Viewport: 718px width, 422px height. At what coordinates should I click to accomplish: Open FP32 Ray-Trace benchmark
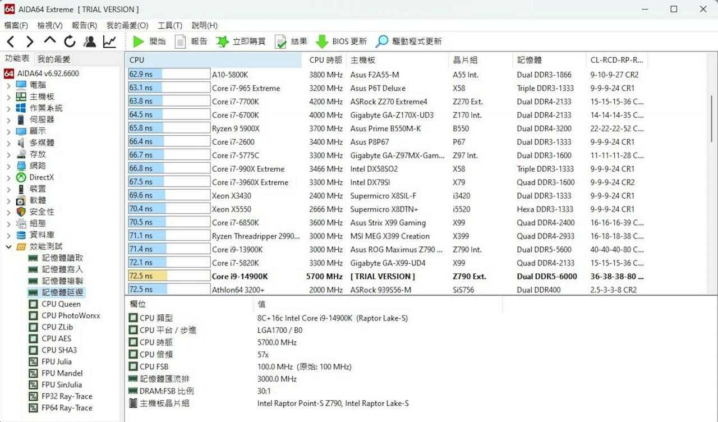click(x=61, y=396)
